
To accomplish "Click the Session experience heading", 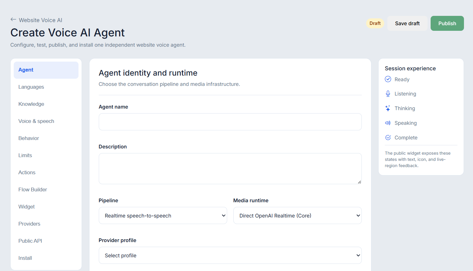I will 410,68.
